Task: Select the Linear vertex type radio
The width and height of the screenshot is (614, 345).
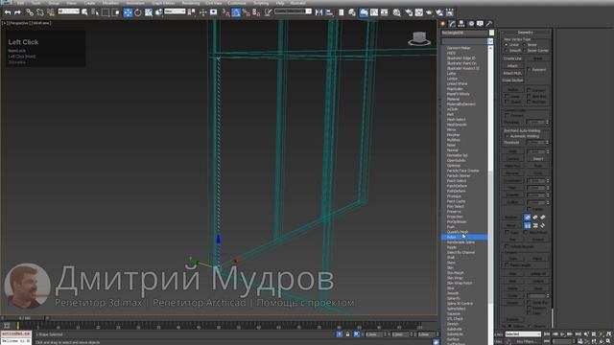Action: pyautogui.click(x=507, y=45)
